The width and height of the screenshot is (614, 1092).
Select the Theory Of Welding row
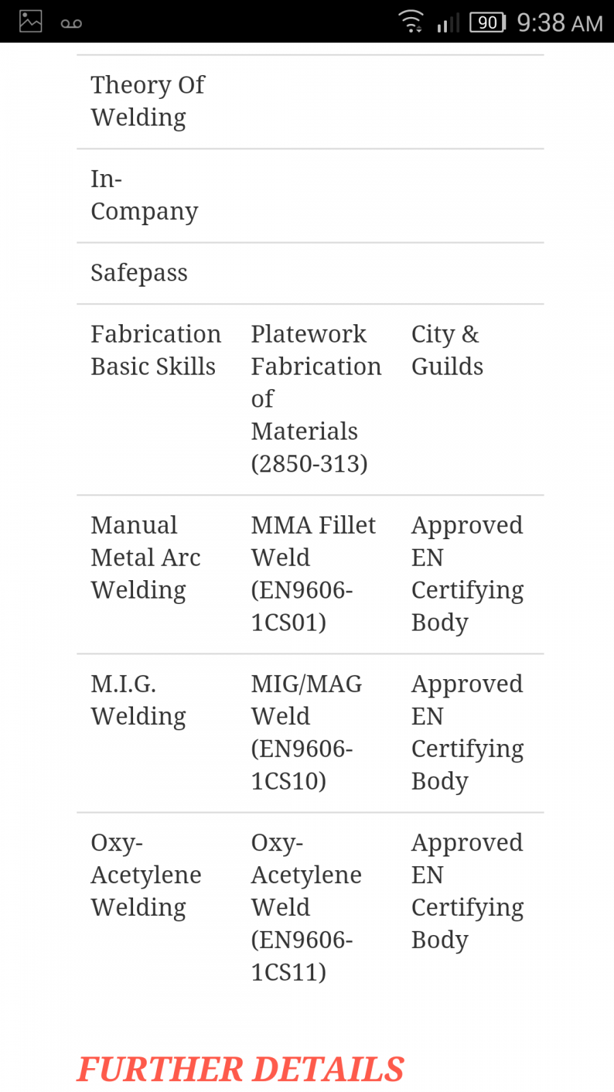pyautogui.click(x=310, y=102)
